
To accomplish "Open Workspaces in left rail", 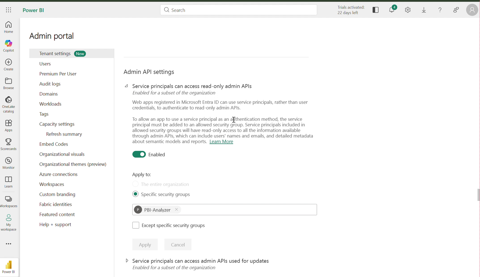I will [8, 202].
